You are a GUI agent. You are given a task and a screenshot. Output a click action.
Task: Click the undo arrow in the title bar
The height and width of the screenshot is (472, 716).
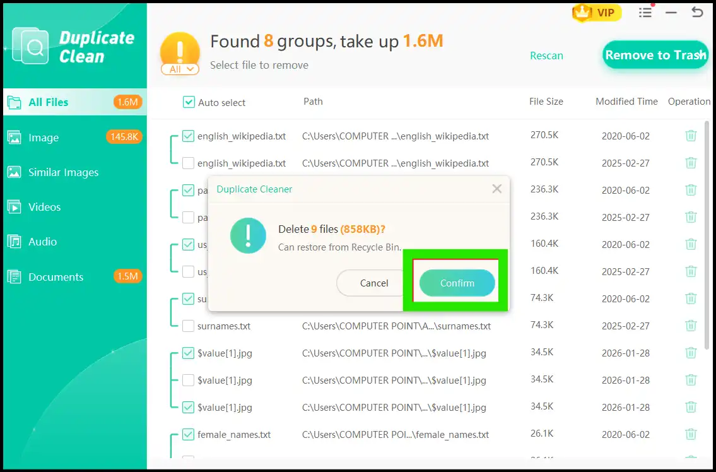pyautogui.click(x=698, y=12)
